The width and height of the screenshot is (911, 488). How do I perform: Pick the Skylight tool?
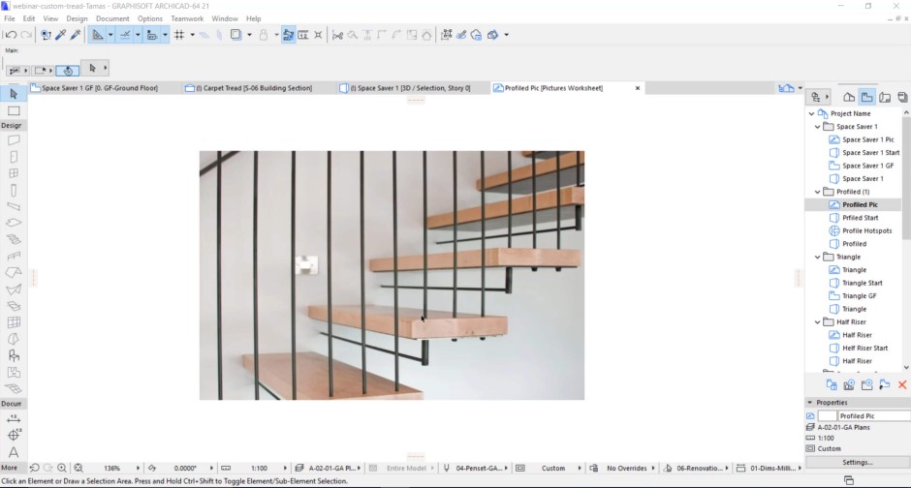[x=14, y=306]
